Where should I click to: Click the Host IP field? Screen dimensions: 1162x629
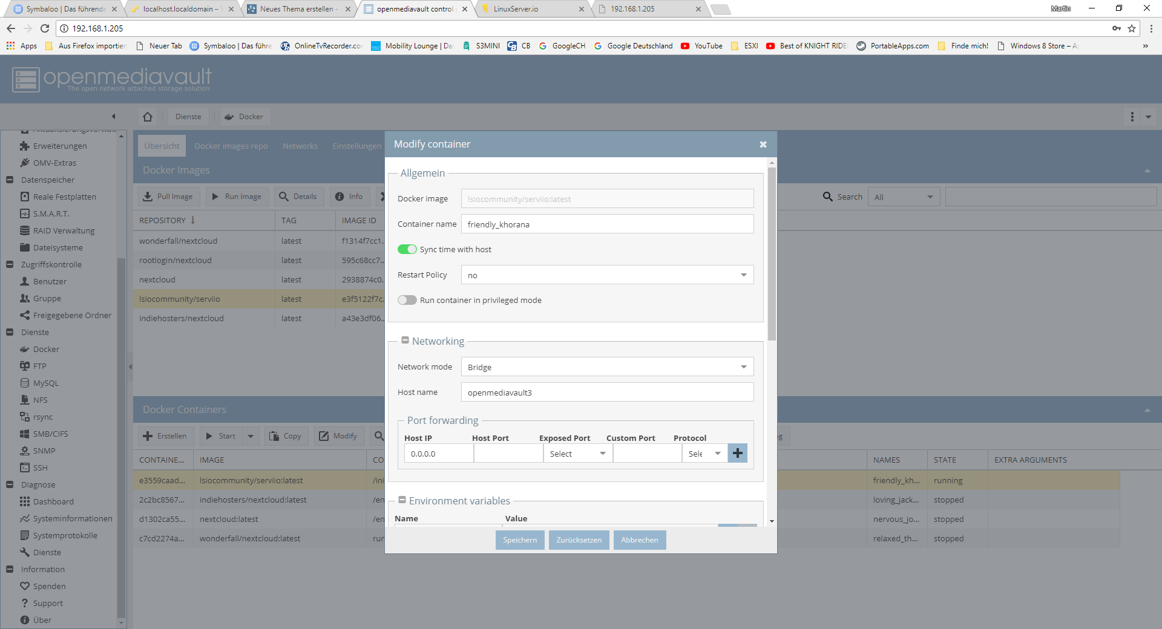tap(439, 454)
